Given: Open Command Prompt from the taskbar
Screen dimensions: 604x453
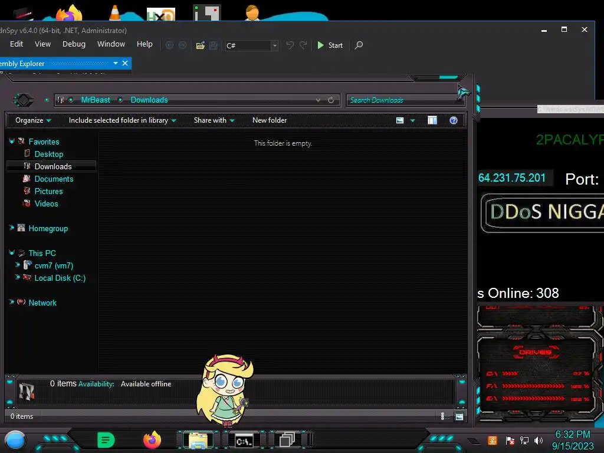Looking at the screenshot, I should 244,441.
